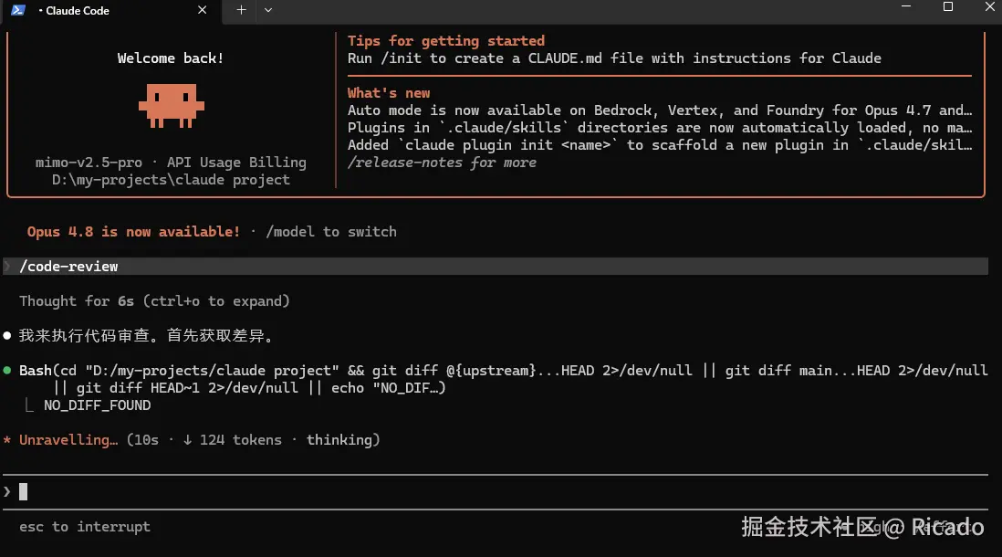Click the /code-review command line
This screenshot has height=557, width=1002.
pos(496,266)
